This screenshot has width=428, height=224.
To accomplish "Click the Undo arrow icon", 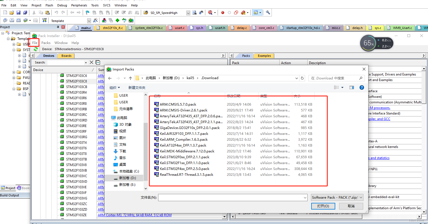I will pos(56,13).
